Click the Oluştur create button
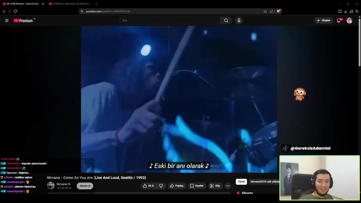Screen dimensions: 361x203 coord(323,21)
